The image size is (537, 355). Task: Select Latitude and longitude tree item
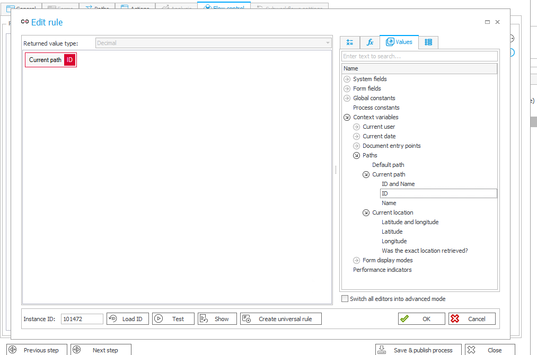[410, 222]
